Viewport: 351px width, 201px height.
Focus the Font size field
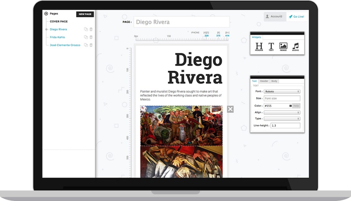(x=282, y=98)
